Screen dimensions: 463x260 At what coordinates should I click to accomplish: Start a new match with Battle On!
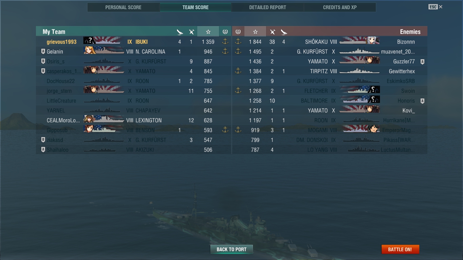[x=400, y=250]
